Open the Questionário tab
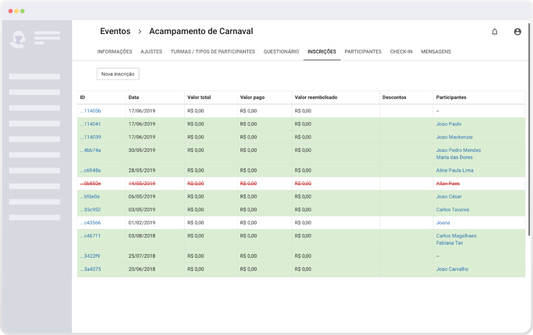This screenshot has height=335, width=533. tap(281, 52)
